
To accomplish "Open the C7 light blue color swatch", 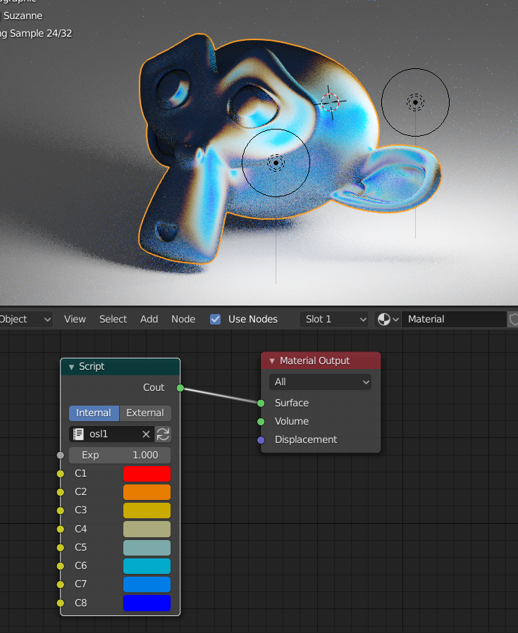I will pyautogui.click(x=147, y=584).
